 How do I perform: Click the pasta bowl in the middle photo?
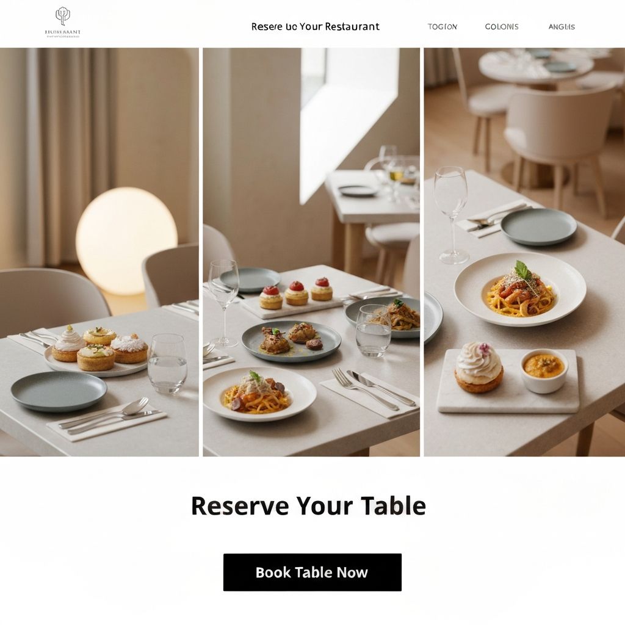[259, 394]
